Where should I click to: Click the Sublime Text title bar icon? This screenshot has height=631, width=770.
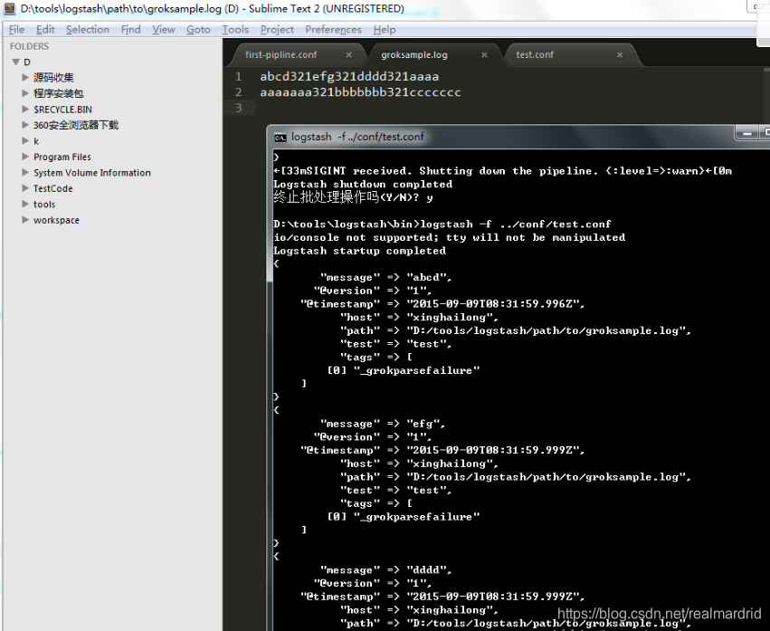9,8
